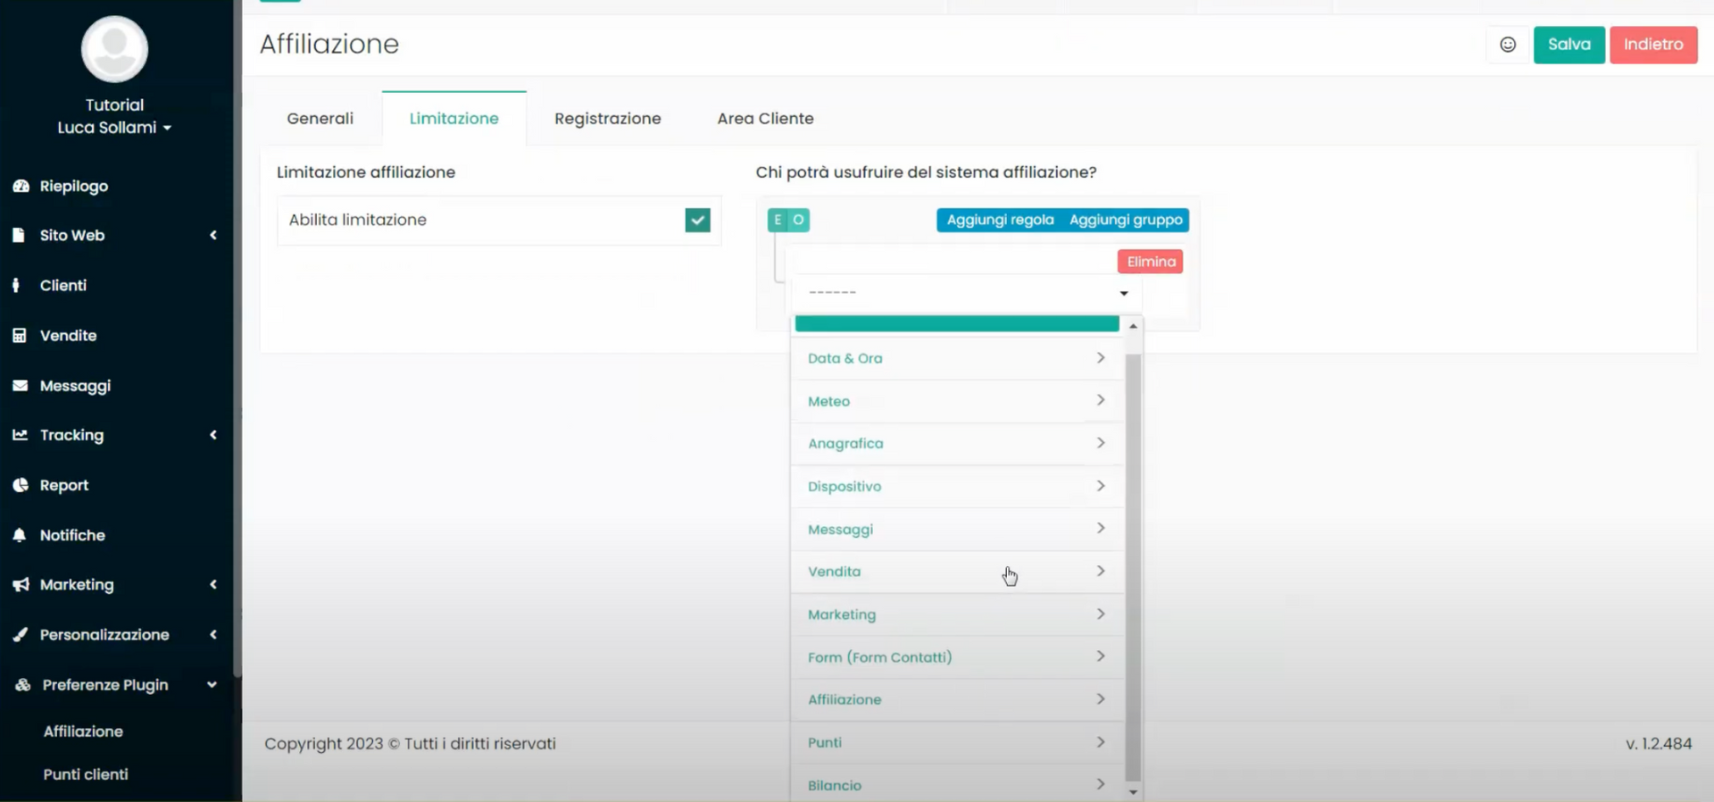Screen dimensions: 1714x802
Task: Click the Personalizzazione brush icon
Action: click(20, 635)
